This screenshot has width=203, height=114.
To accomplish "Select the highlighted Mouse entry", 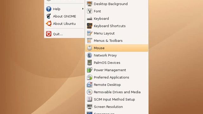I will 117,48.
